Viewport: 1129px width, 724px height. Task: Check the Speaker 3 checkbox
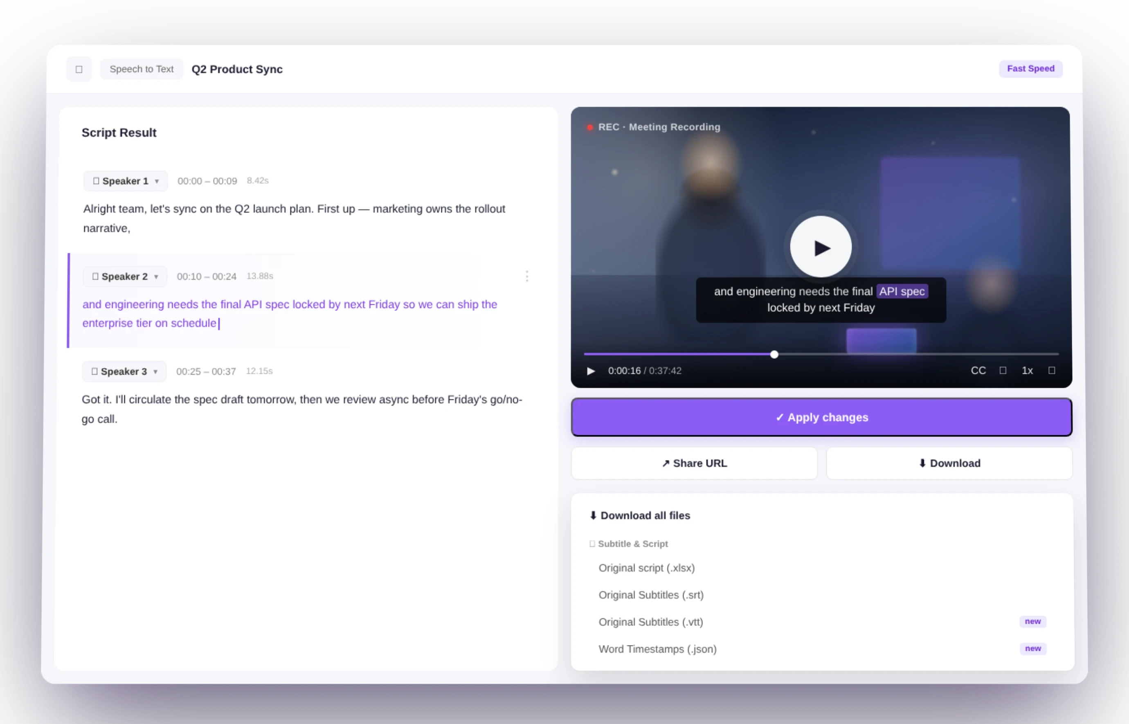tap(94, 371)
